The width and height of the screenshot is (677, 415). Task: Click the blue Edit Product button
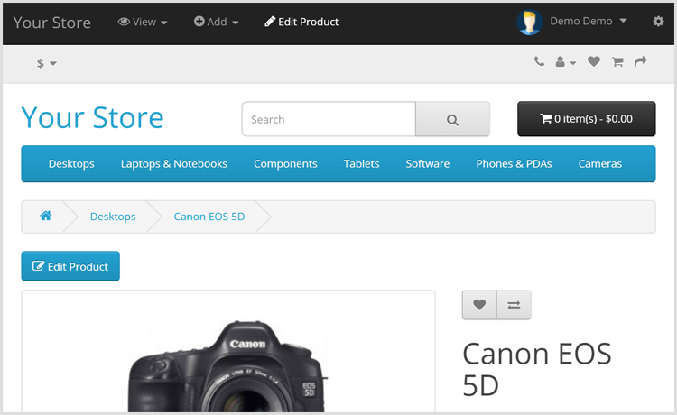click(70, 266)
